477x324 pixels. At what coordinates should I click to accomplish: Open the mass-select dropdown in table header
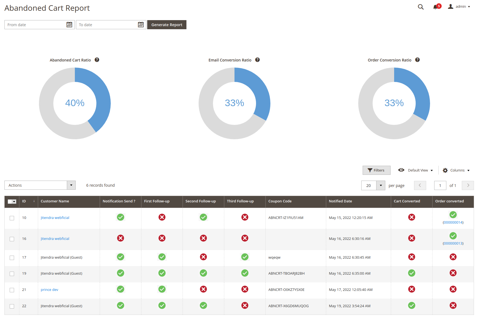[x=14, y=202]
